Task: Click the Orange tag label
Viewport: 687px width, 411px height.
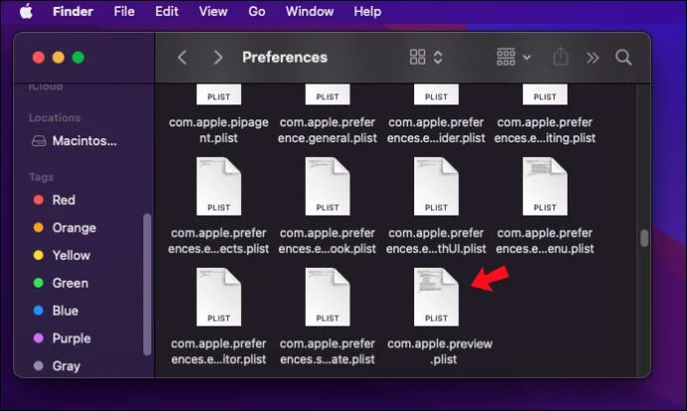Action: tap(74, 228)
